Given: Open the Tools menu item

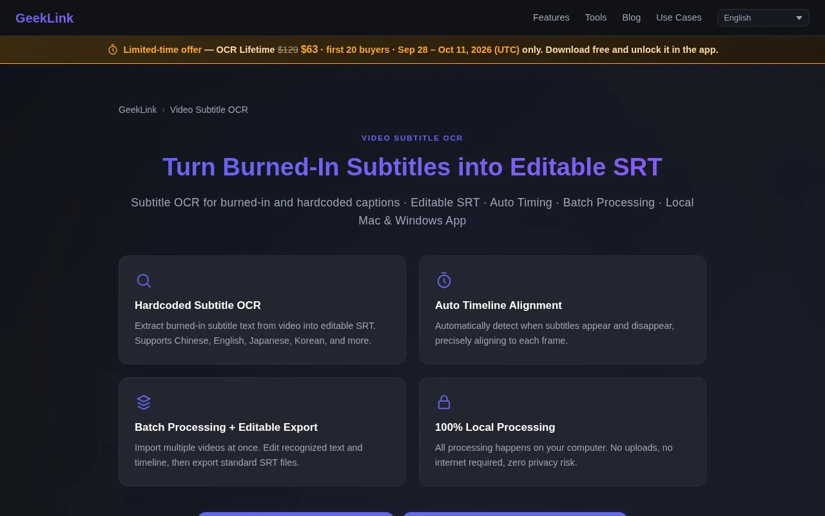Looking at the screenshot, I should (x=596, y=17).
